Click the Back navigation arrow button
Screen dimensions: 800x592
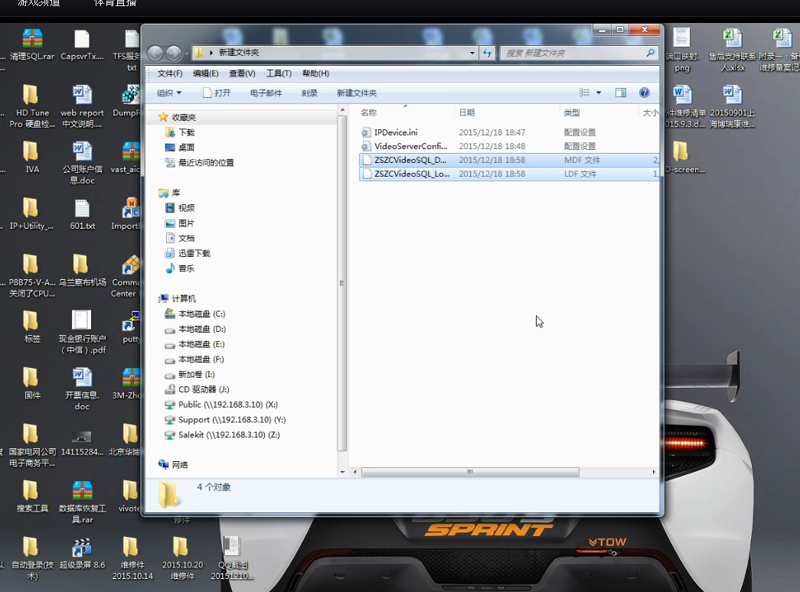155,54
